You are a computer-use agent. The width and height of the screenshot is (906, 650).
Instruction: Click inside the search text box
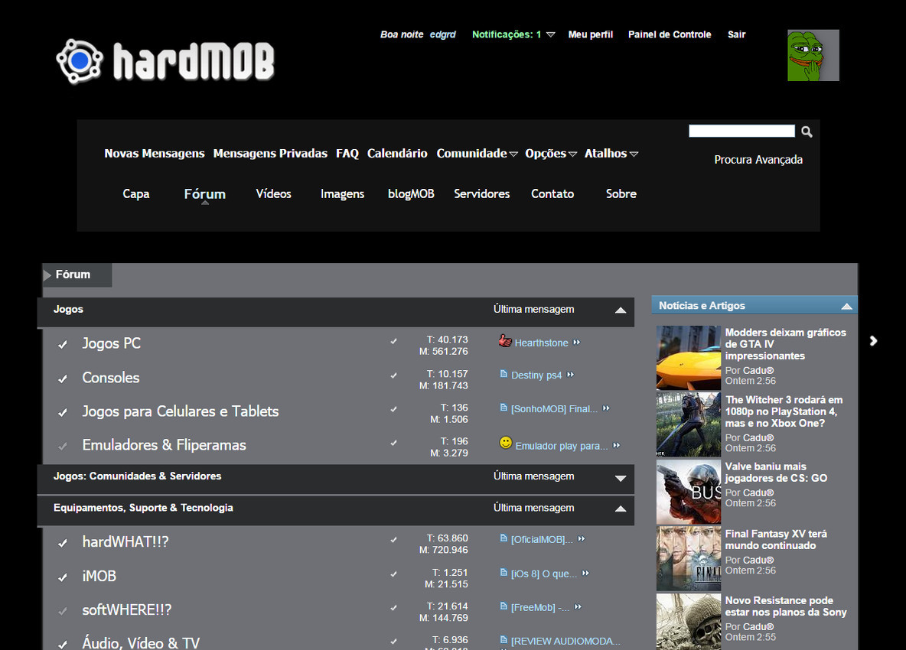pyautogui.click(x=741, y=131)
